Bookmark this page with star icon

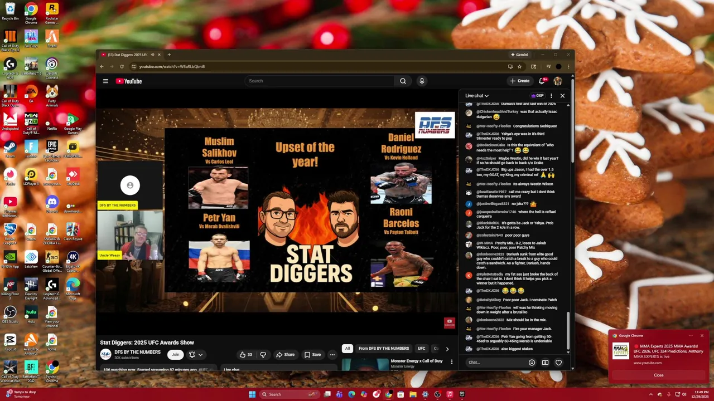tap(519, 66)
